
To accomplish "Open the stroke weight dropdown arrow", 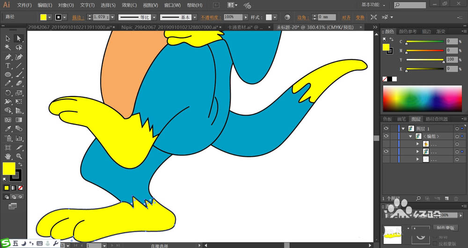I will click(x=112, y=17).
